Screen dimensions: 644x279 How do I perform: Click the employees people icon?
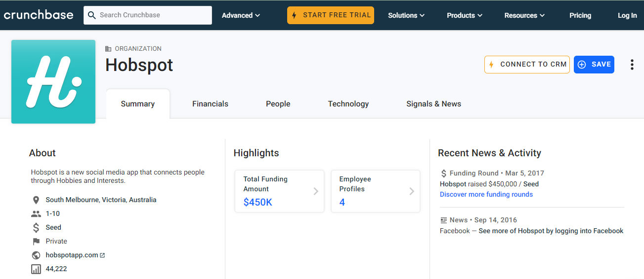[x=36, y=214]
